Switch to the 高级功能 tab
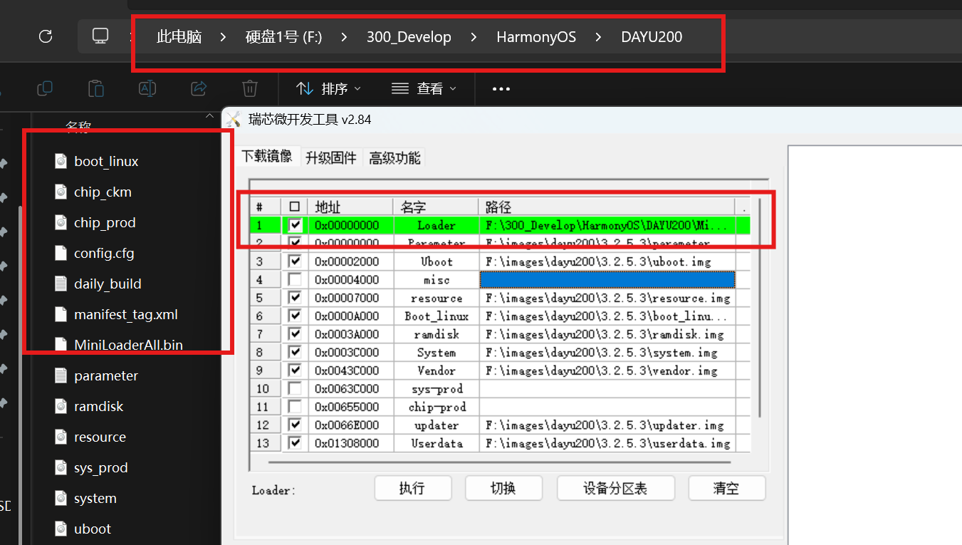Viewport: 962px width, 545px height. point(394,158)
